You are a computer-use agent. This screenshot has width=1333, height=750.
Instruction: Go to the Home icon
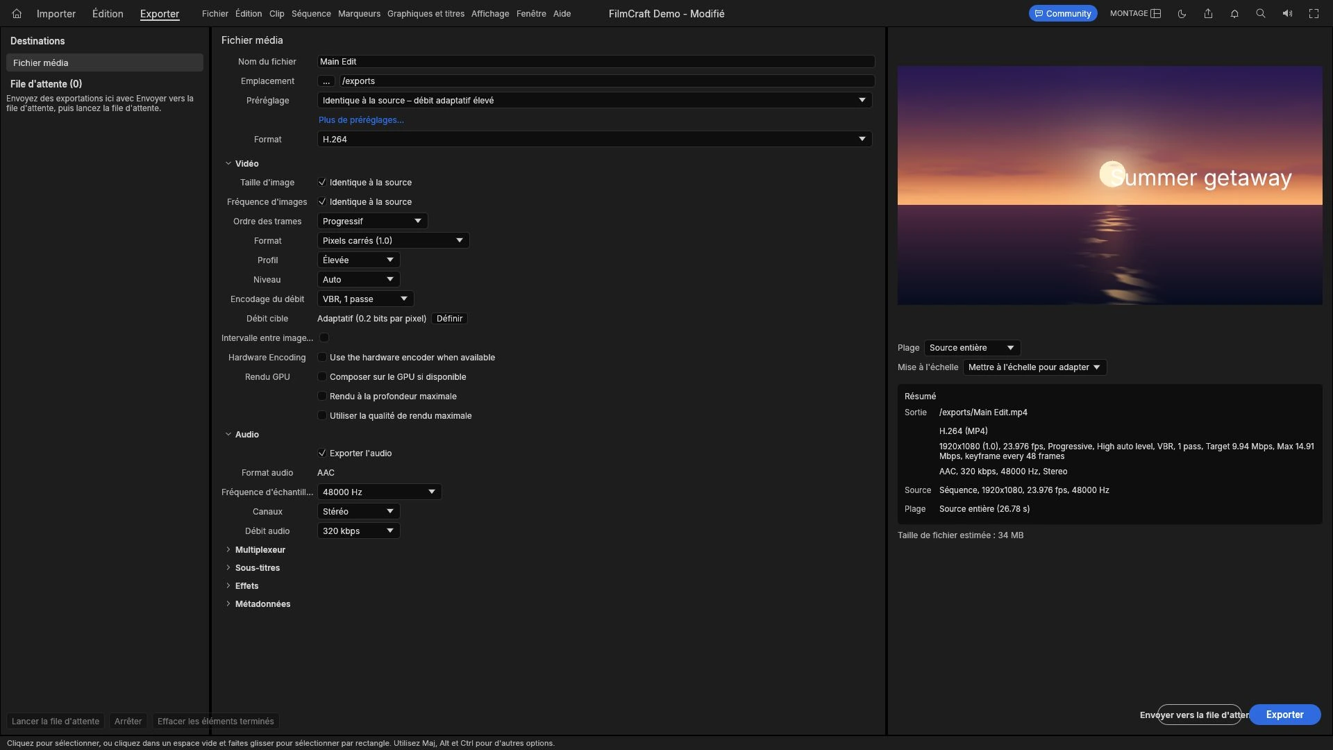tap(17, 13)
